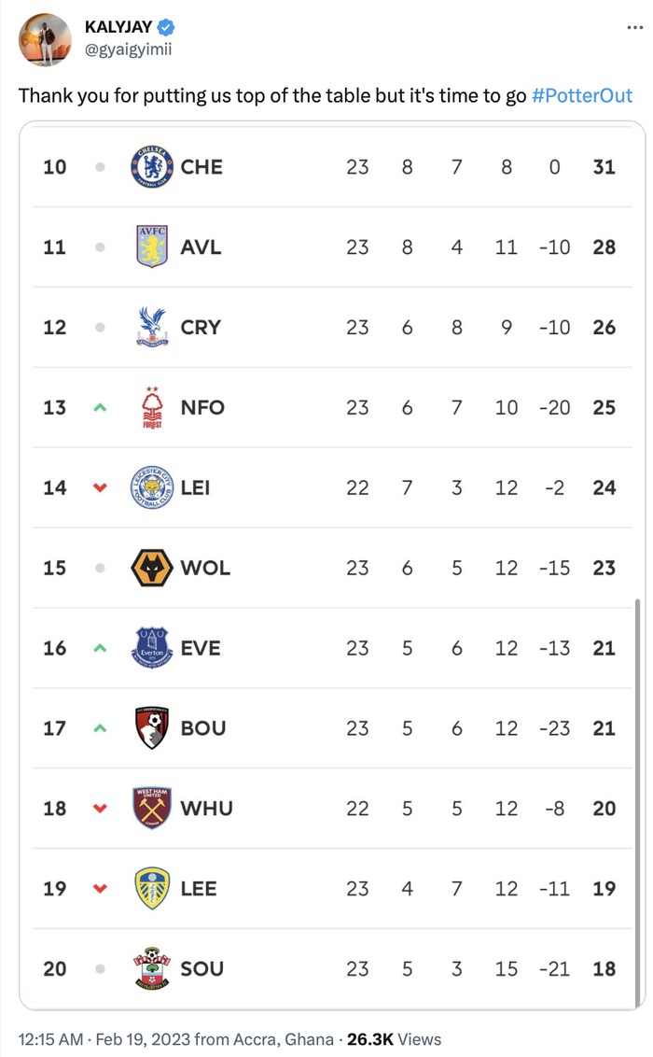
Task: Click the tweet timestamp 12:15 AM
Action: pyautogui.click(x=48, y=1039)
